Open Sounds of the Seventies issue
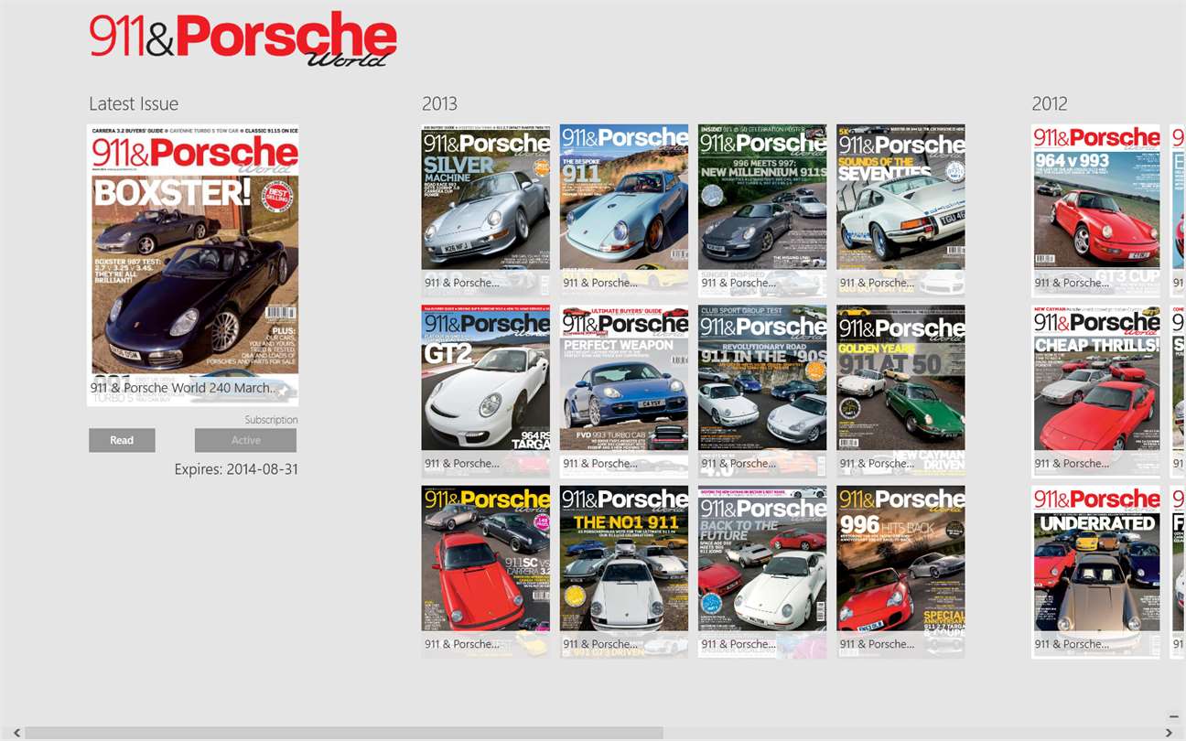This screenshot has width=1186, height=741. point(900,209)
